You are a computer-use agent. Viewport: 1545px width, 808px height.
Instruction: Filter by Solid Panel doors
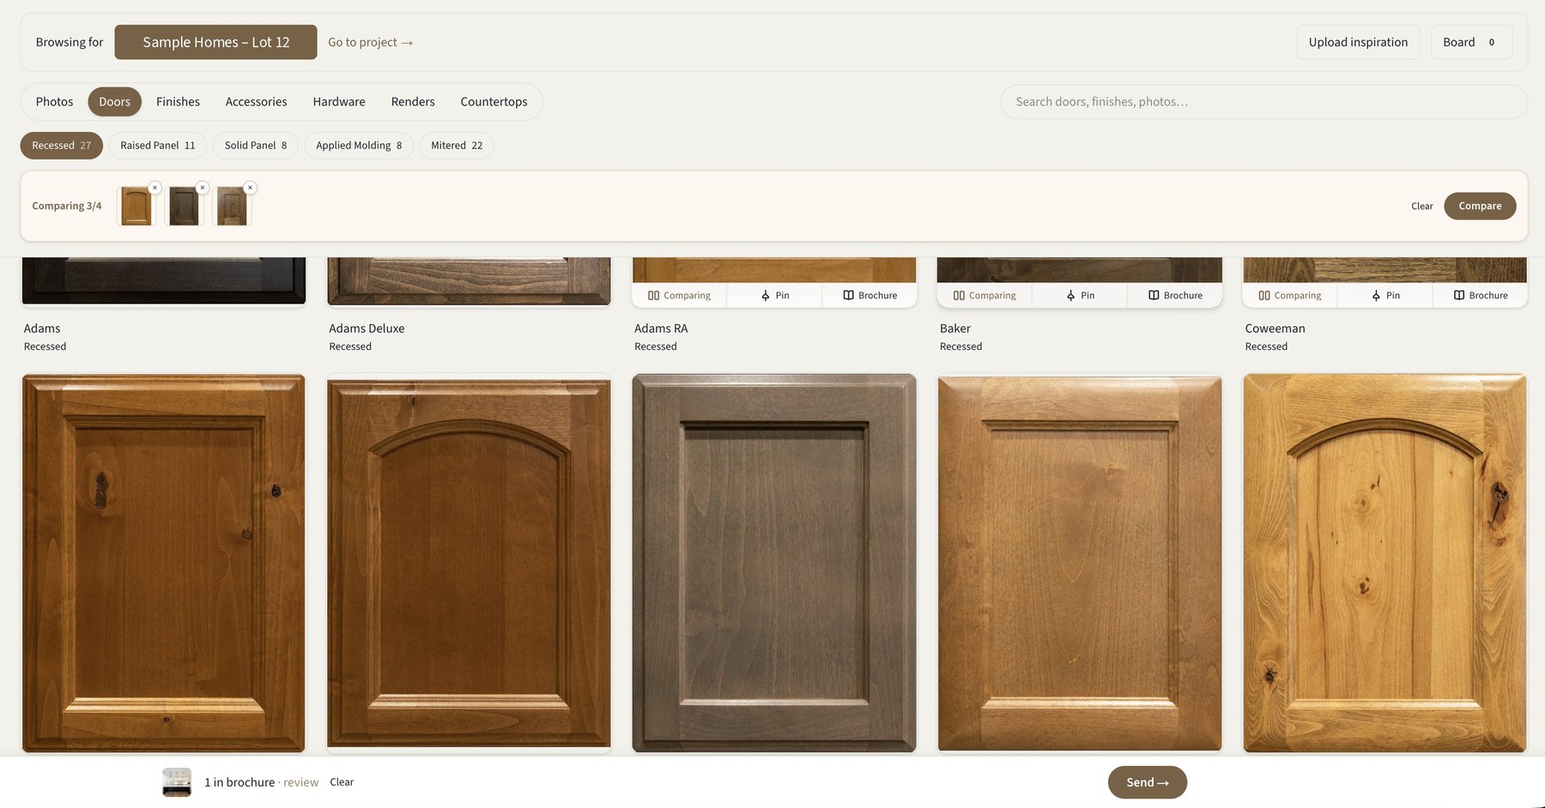[256, 146]
